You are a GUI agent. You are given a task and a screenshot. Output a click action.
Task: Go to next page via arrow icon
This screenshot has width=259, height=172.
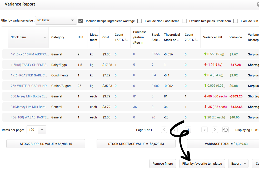204,130
